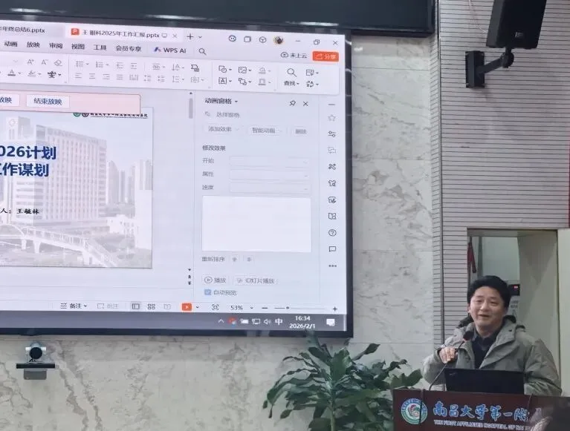This screenshot has height=431, width=570.
Task: Open the font color dropdown arrow
Action: (x=19, y=73)
